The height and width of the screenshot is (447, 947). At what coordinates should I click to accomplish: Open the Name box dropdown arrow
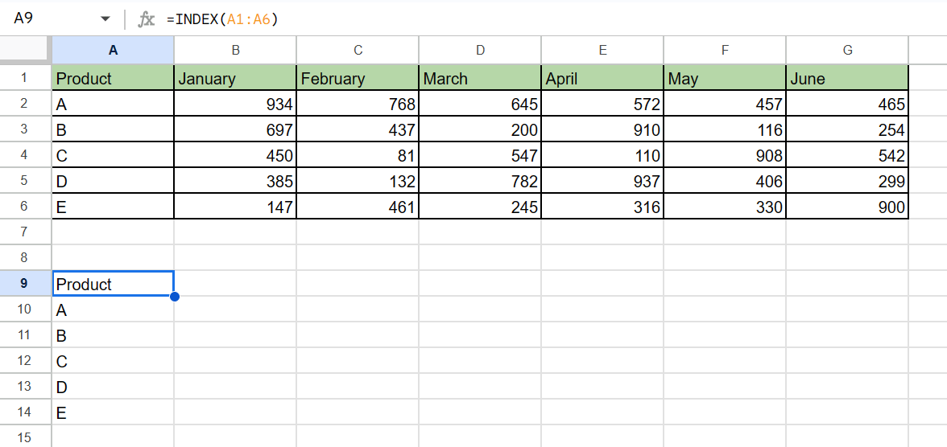coord(106,19)
